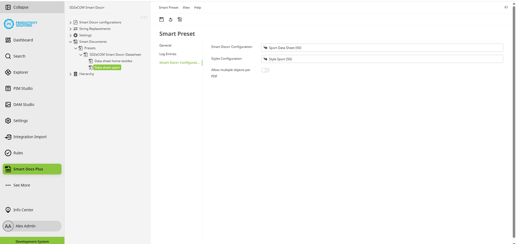Switch to the Log Entries tab
This screenshot has width=516, height=244.
(x=167, y=54)
